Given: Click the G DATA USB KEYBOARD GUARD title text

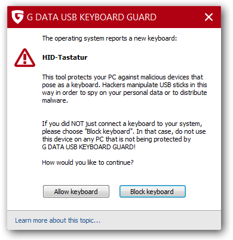Looking at the screenshot, I should tap(91, 17).
